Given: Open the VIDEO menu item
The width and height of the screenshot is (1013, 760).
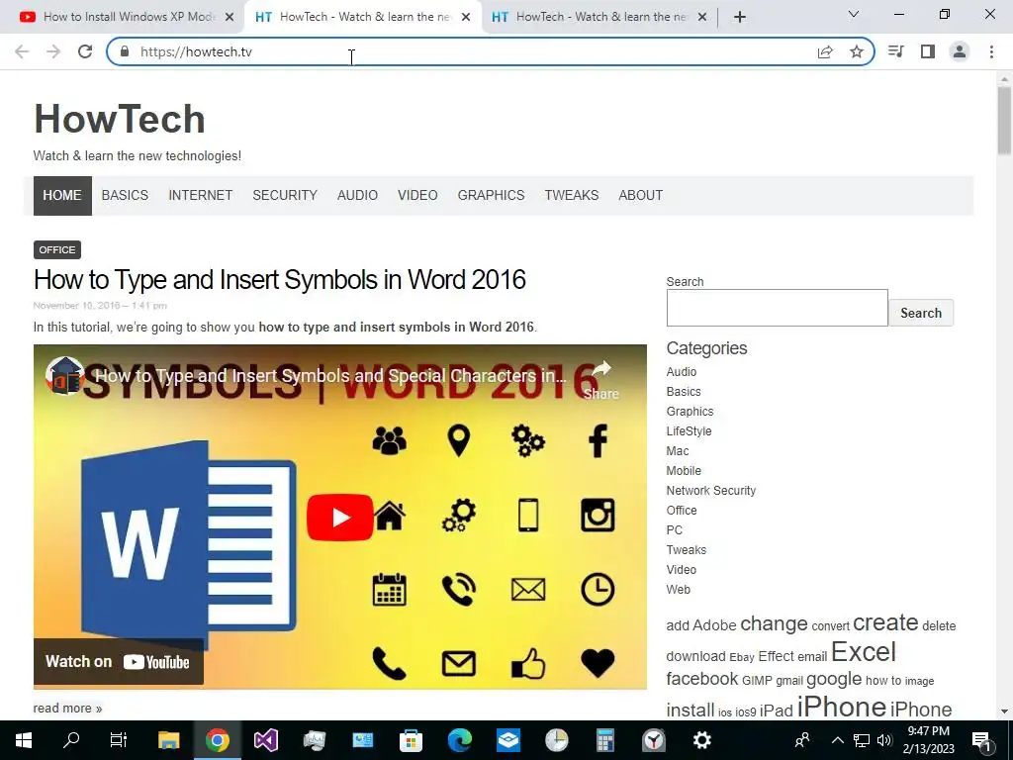Looking at the screenshot, I should tap(417, 195).
